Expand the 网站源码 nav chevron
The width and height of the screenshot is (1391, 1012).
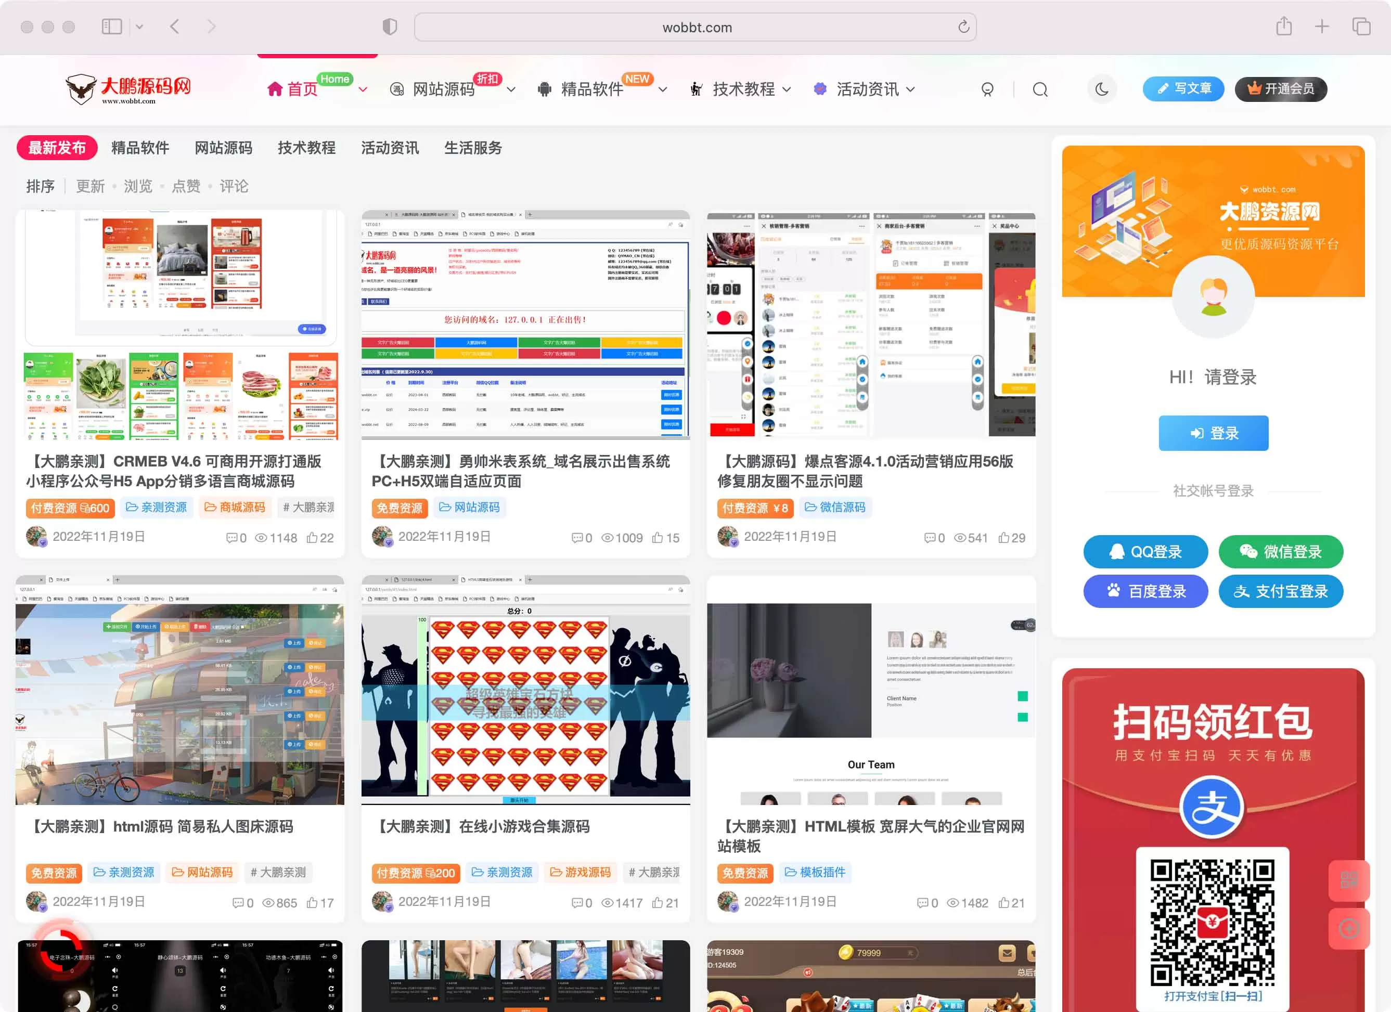pyautogui.click(x=511, y=89)
